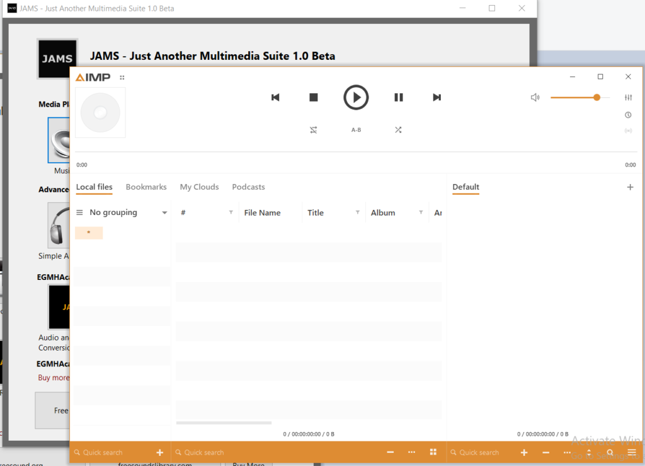
Task: Skip to the next track
Action: click(437, 98)
